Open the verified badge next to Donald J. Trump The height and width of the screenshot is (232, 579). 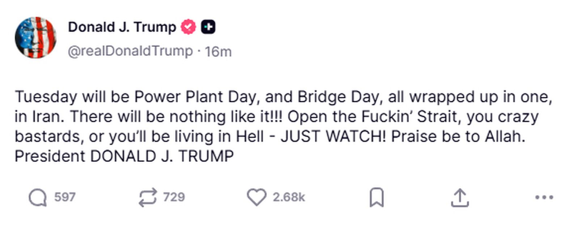tap(188, 26)
